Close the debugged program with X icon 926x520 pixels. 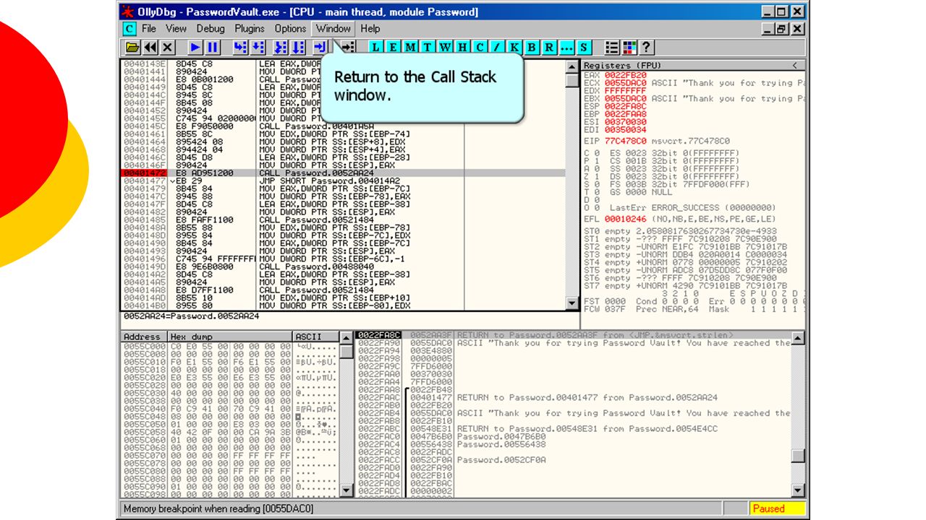167,47
